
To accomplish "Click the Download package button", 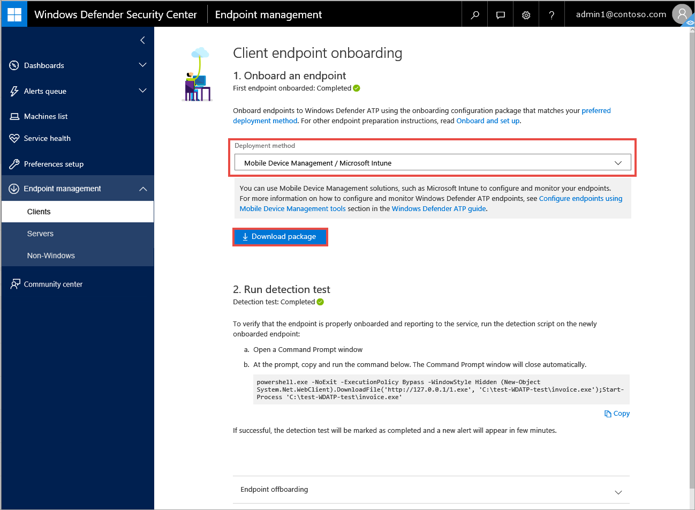I will click(279, 237).
